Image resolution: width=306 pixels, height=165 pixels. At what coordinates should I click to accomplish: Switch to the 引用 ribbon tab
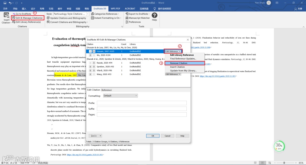click(x=51, y=8)
